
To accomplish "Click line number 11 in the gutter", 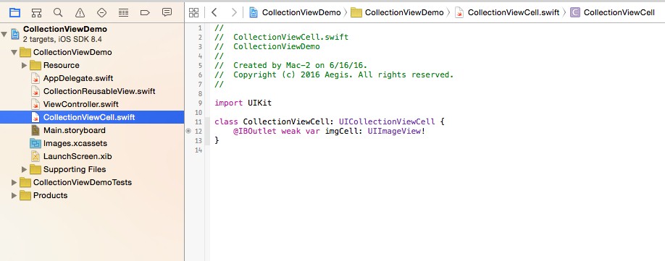I will pyautogui.click(x=198, y=122).
